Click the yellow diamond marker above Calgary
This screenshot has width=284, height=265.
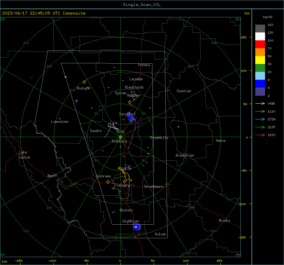(x=125, y=181)
